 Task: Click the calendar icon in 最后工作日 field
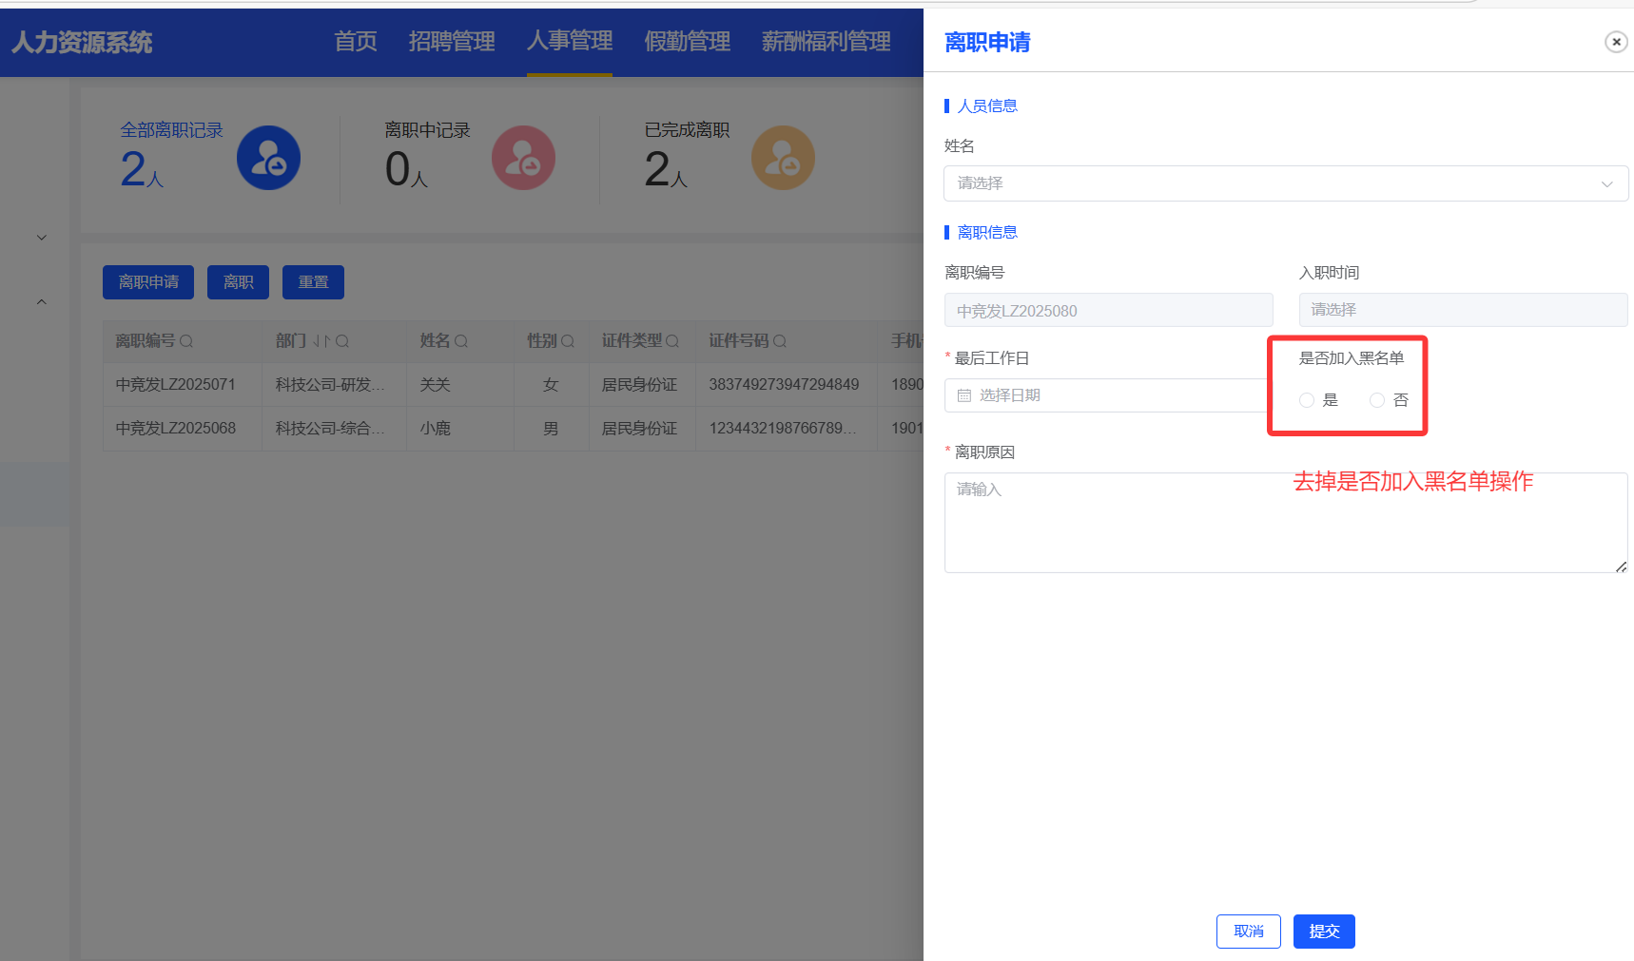point(964,395)
